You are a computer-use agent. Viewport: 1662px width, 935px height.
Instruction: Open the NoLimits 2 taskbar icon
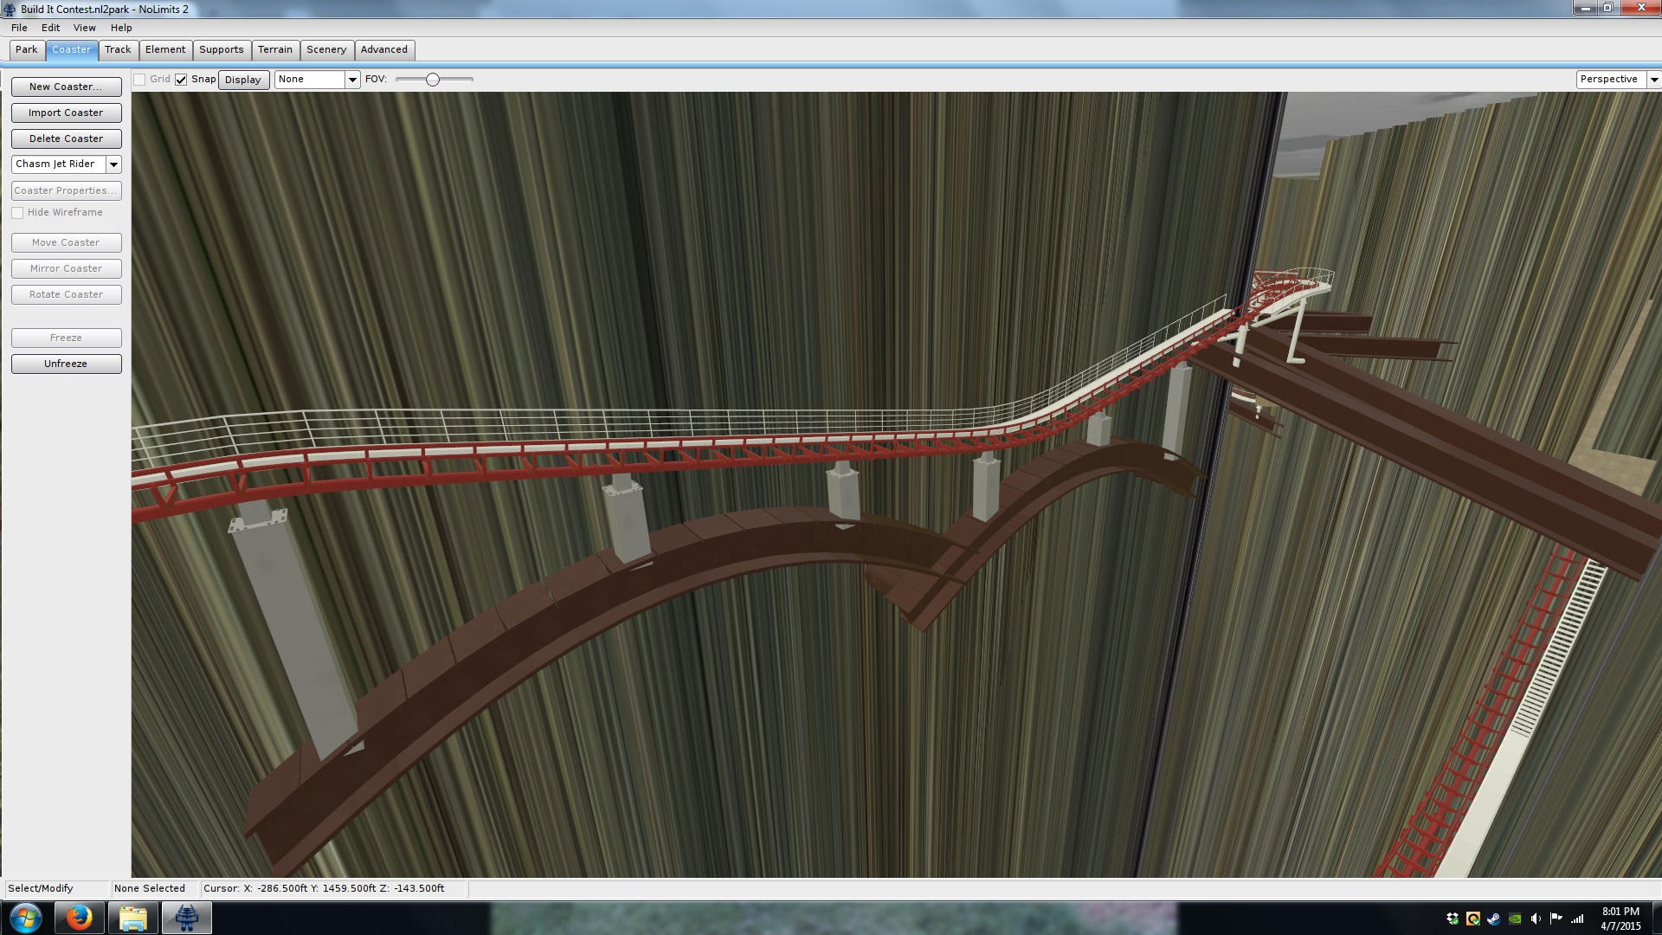tap(186, 918)
